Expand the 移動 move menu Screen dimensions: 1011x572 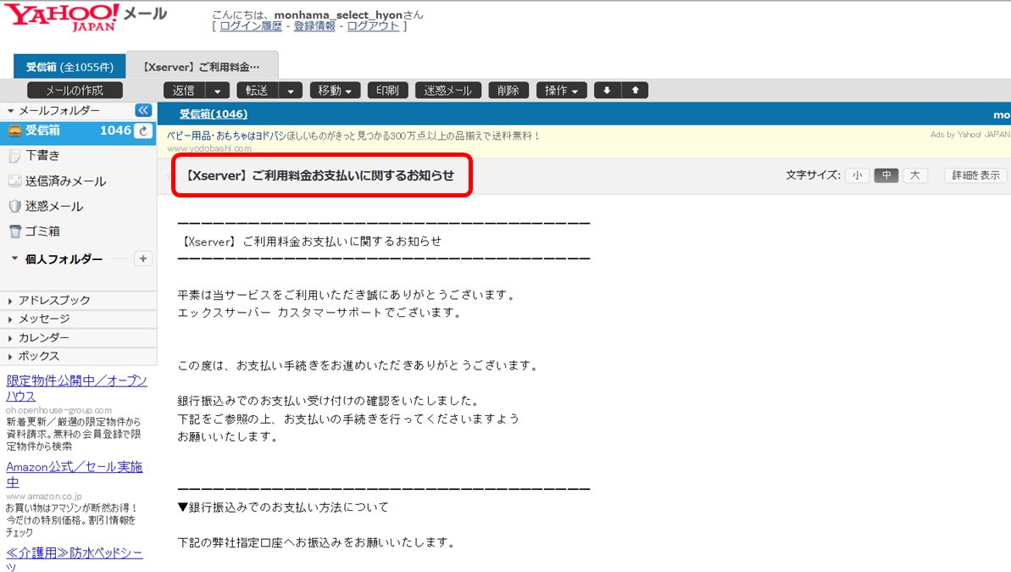[x=336, y=91]
